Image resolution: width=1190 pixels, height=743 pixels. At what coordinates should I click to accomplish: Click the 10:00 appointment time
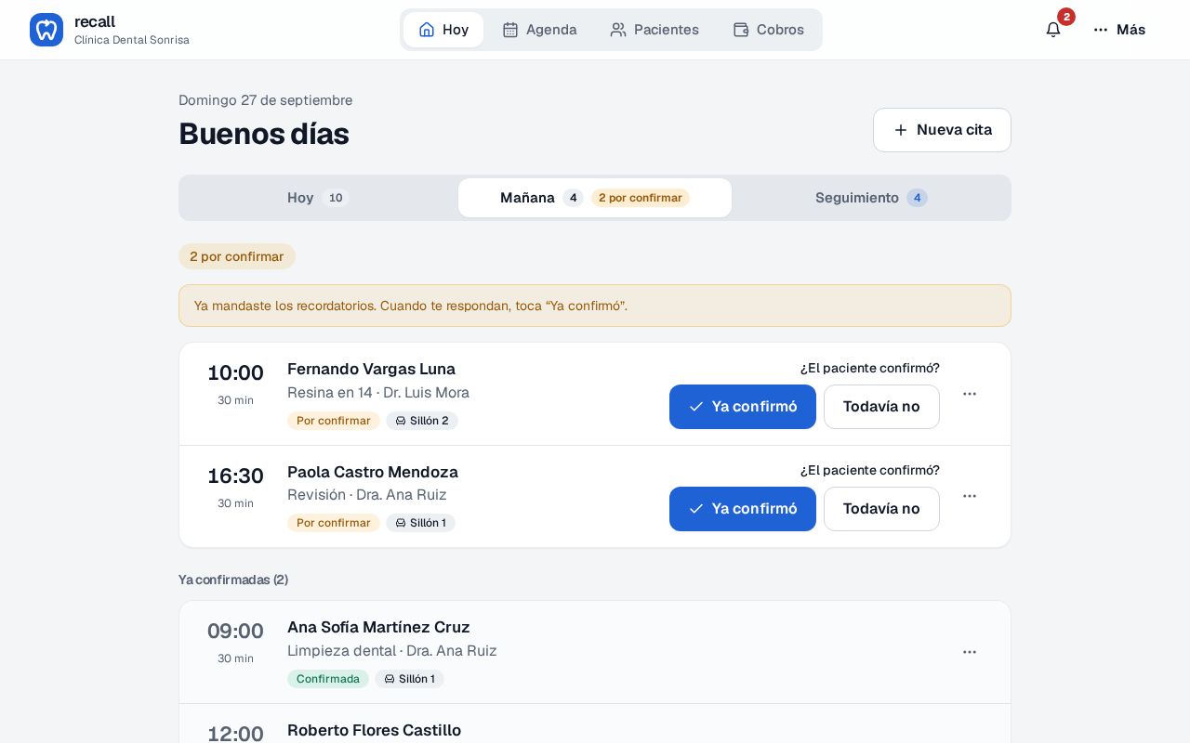tap(235, 373)
